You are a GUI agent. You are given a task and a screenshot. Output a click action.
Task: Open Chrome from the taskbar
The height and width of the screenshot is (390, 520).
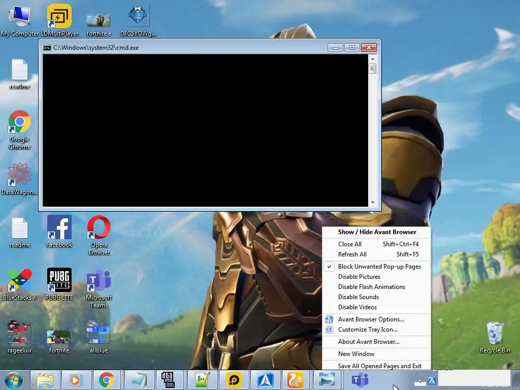tap(107, 380)
